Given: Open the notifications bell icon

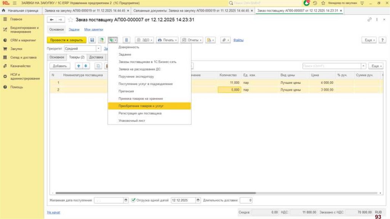Looking at the screenshot, I should [307, 3].
